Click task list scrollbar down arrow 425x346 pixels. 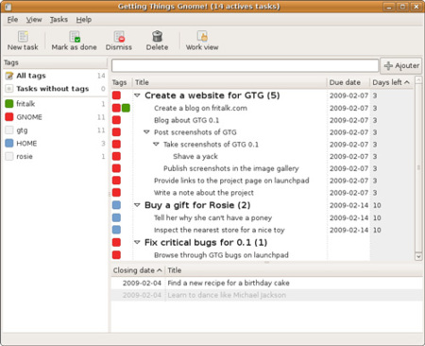tap(418, 256)
